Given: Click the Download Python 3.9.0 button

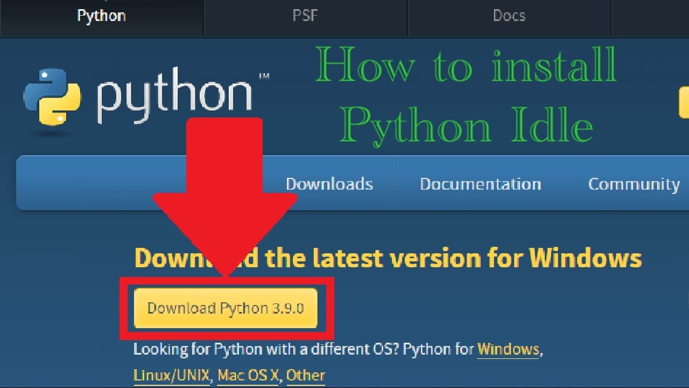Looking at the screenshot, I should [226, 308].
